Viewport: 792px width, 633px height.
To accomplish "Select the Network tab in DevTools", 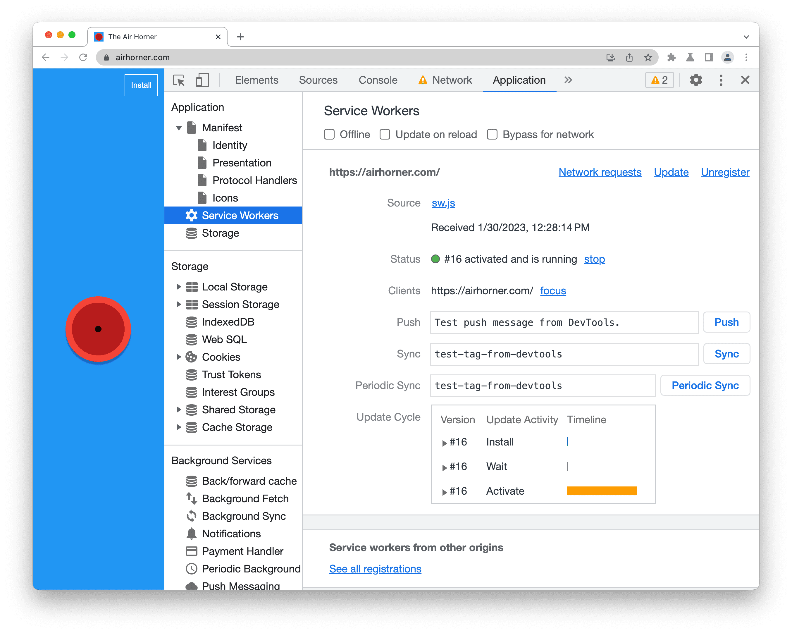I will (x=451, y=80).
